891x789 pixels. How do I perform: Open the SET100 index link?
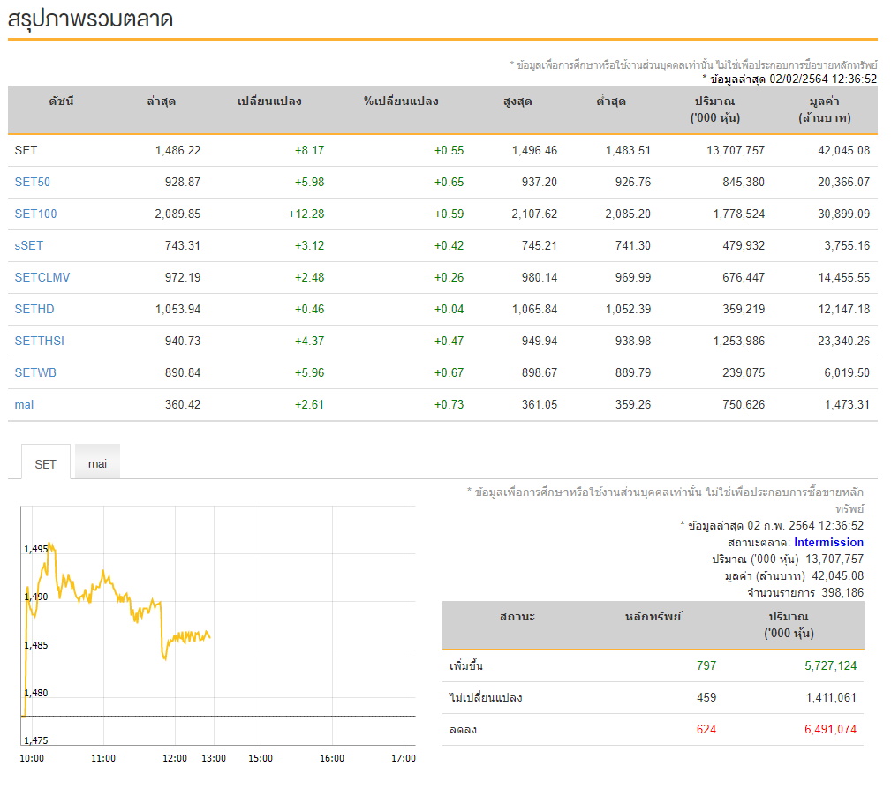click(x=36, y=214)
